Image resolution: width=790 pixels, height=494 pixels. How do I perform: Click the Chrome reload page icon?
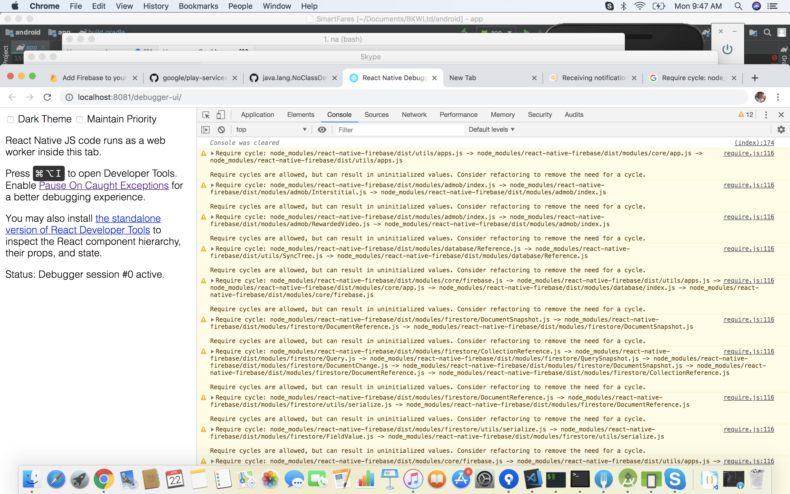pos(47,97)
